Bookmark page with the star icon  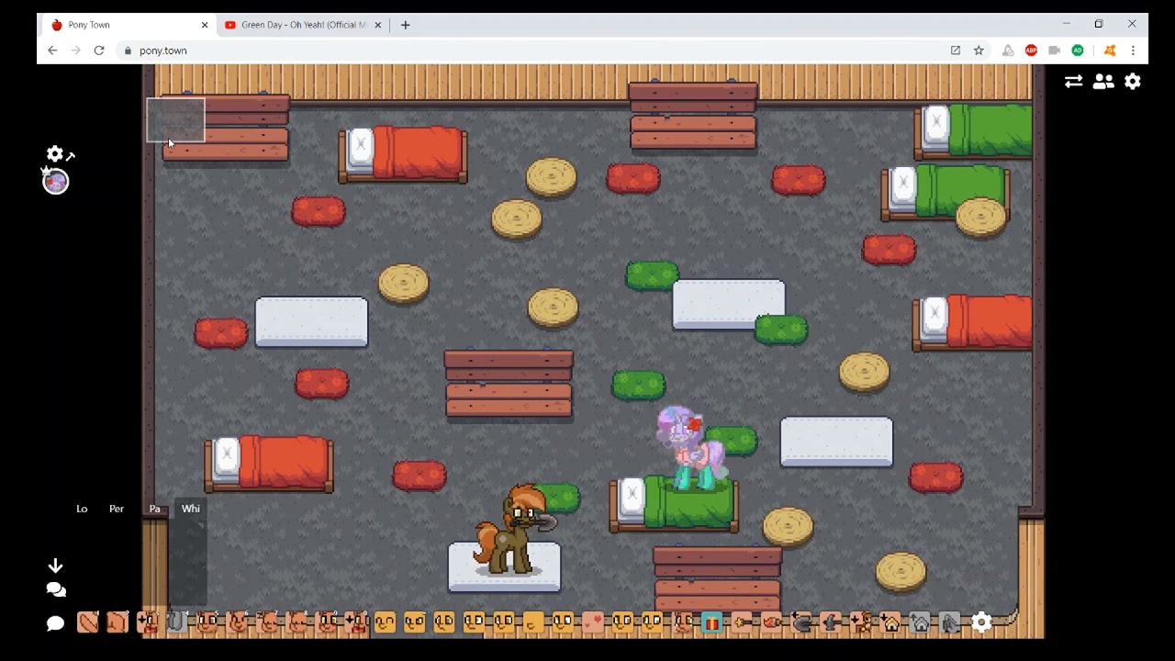coord(979,50)
